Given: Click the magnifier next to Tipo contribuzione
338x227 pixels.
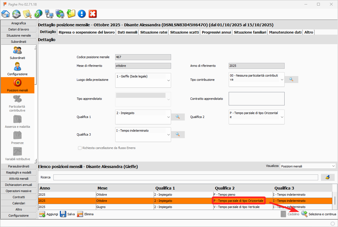Looking at the screenshot, I should 291,79.
